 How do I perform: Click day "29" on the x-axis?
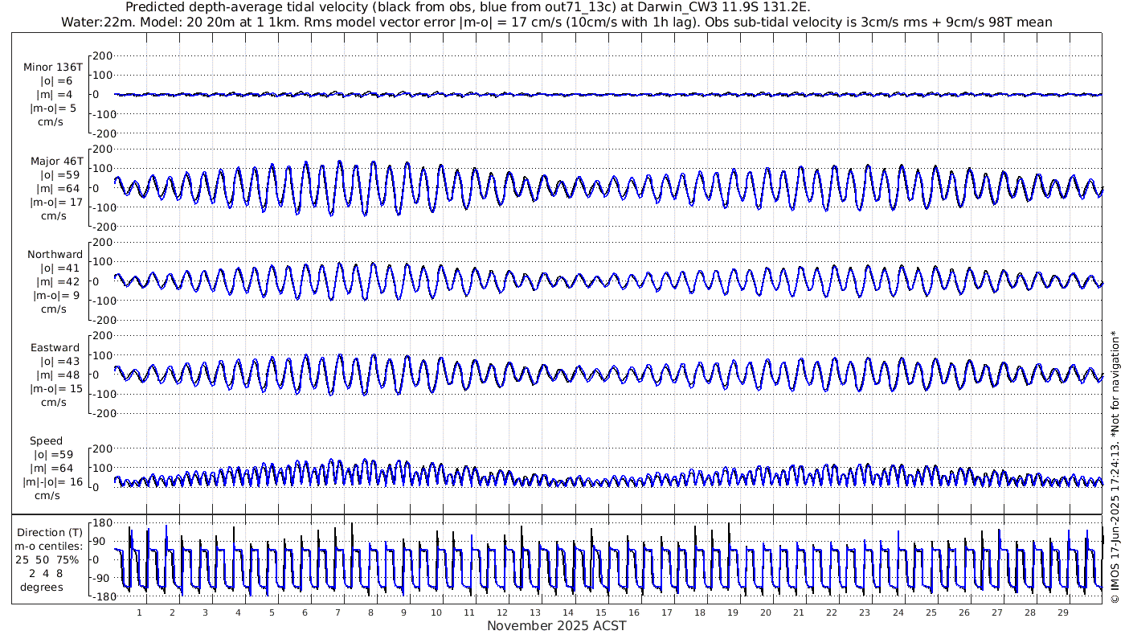pyautogui.click(x=1062, y=612)
